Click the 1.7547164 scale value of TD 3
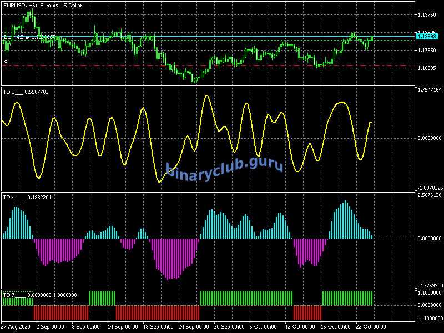 [429, 89]
